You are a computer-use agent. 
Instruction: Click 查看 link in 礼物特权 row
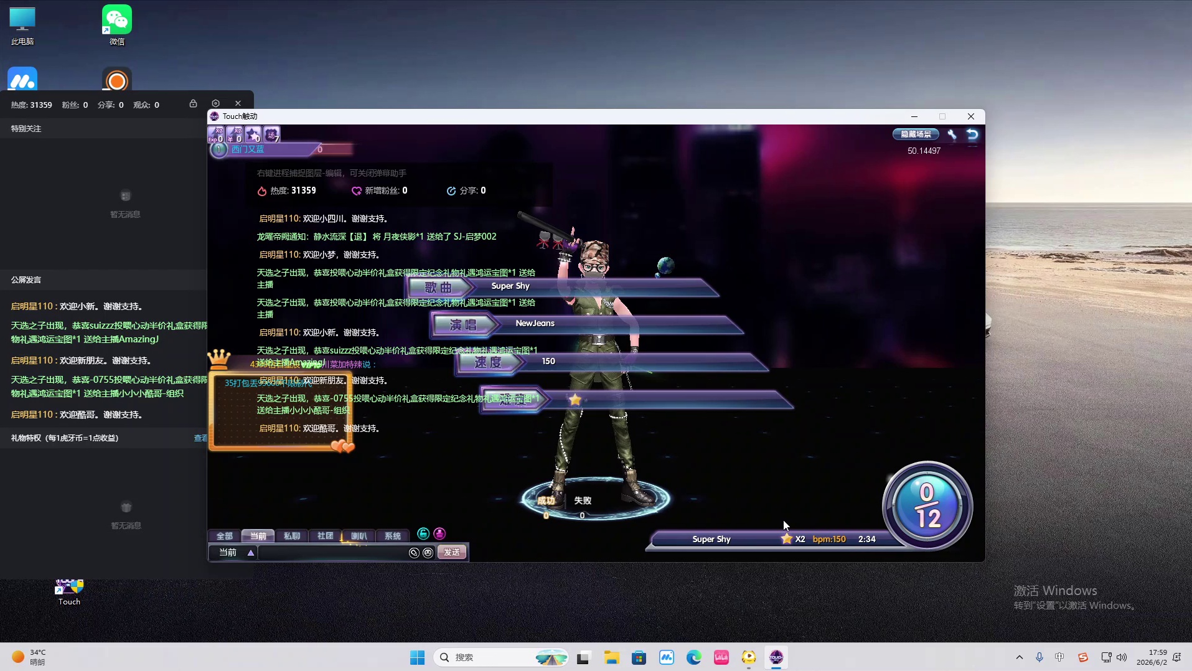point(200,438)
